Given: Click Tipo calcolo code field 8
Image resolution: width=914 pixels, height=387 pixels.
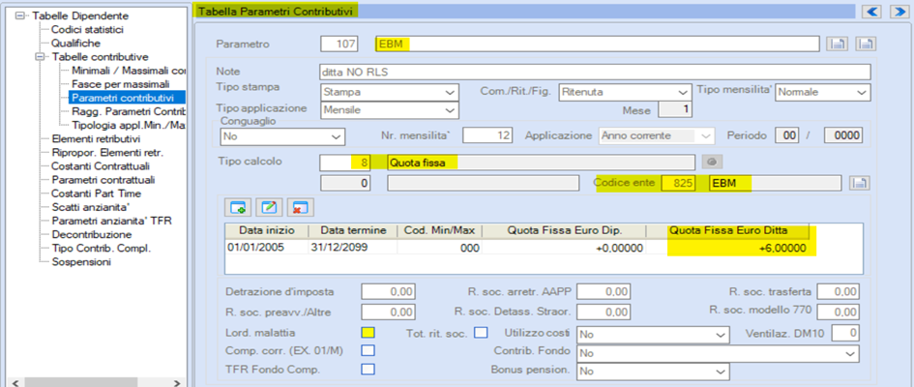Looking at the screenshot, I should coord(345,163).
